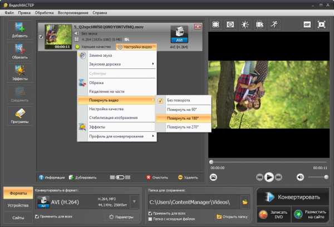The width and height of the screenshot is (334, 227).
Task: Click the snapshot icon below the preview
Action: 213,177
